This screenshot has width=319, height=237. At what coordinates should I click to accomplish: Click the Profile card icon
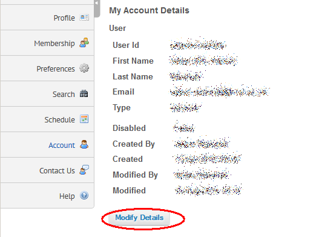coord(84,18)
